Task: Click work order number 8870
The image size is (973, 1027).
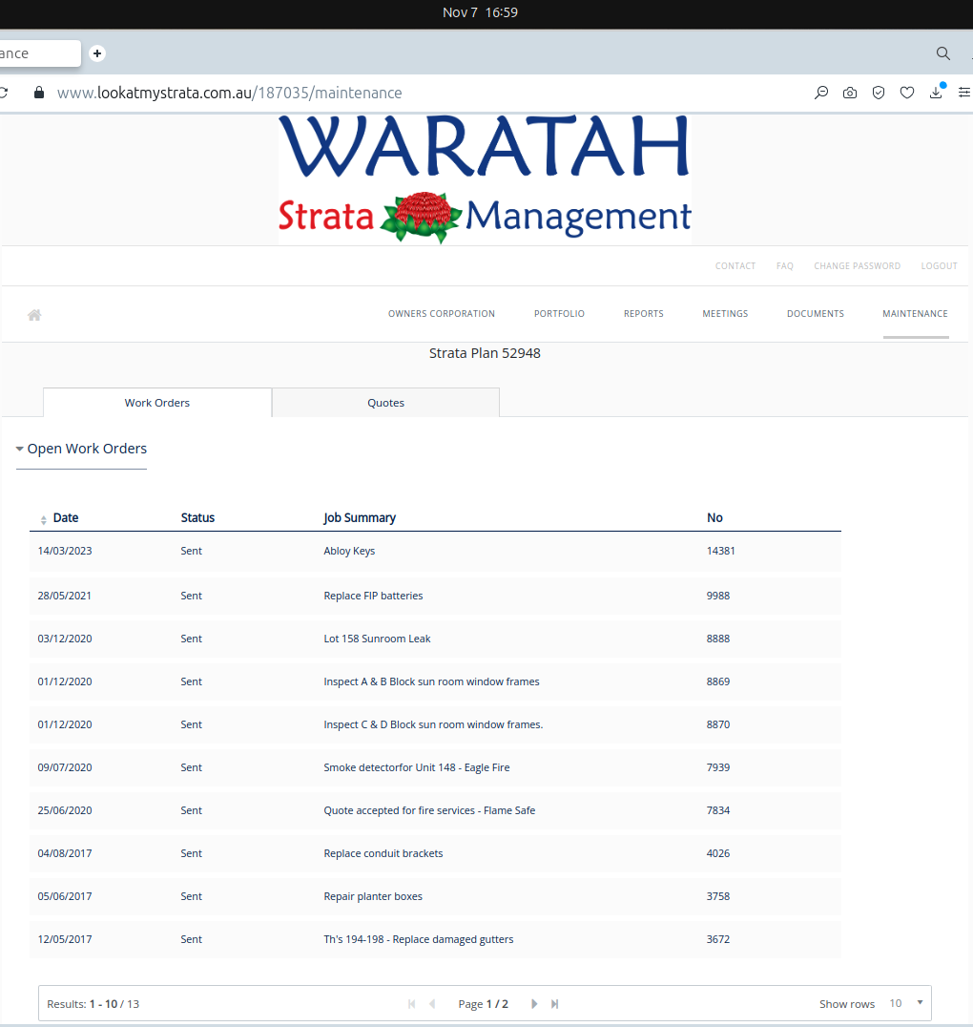Action: click(718, 724)
